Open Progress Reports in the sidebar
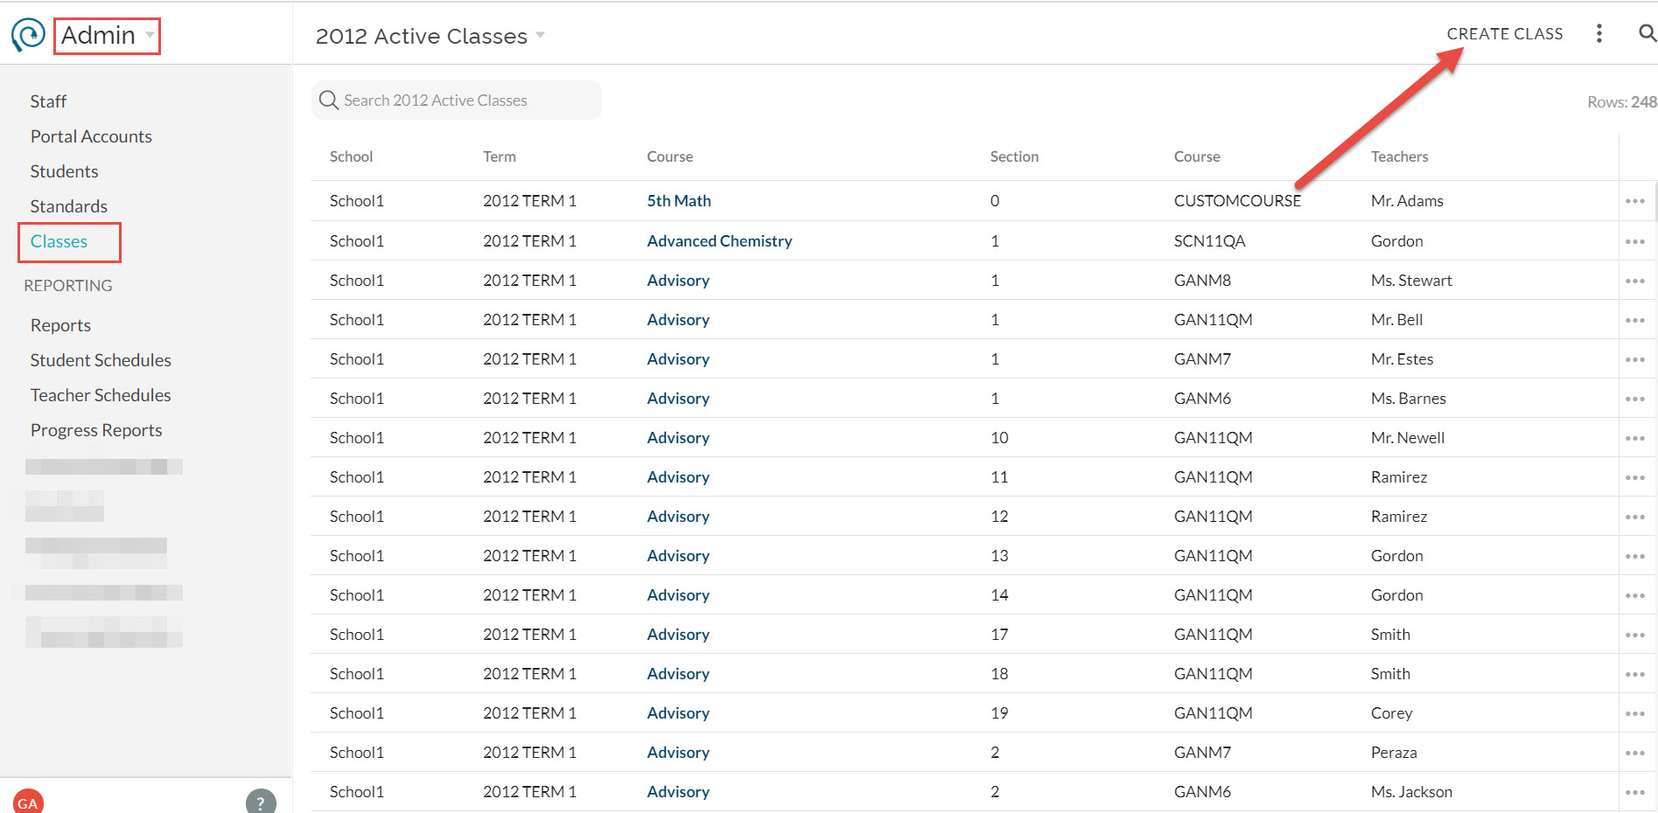Image resolution: width=1658 pixels, height=813 pixels. [96, 430]
